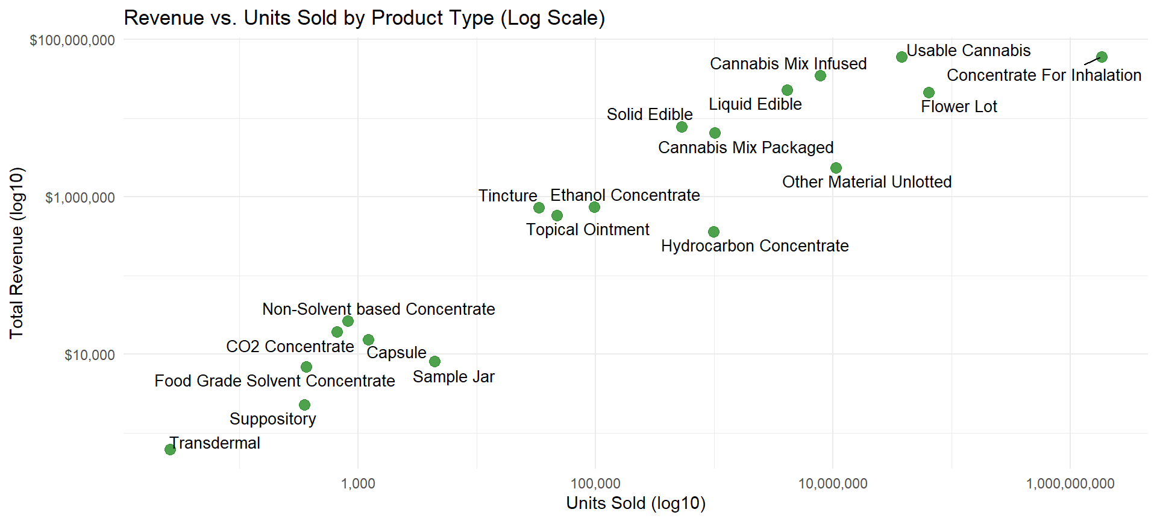
Task: Click the Usable Cannabis data point
Action: point(901,57)
